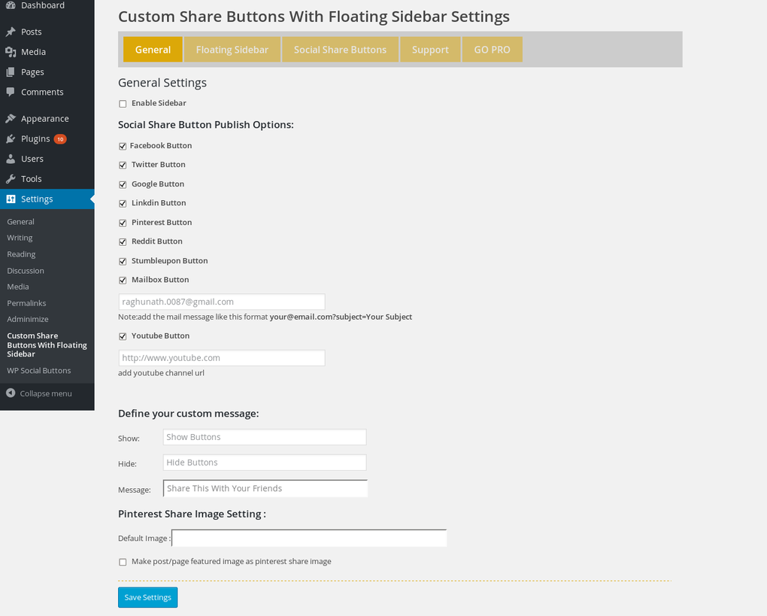Select the Plugins plug icon
The height and width of the screenshot is (616, 767).
point(11,139)
